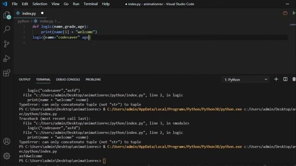The image size is (296, 166).
Task: Click the last 'TypeError: can only concatenate' line
Action: pos(80,142)
